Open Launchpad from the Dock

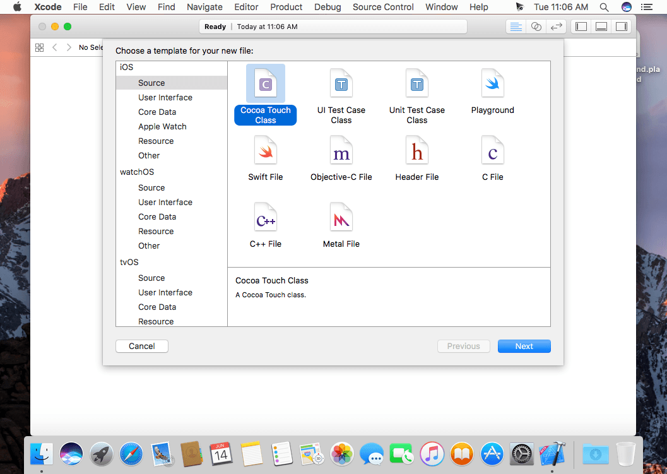click(101, 454)
